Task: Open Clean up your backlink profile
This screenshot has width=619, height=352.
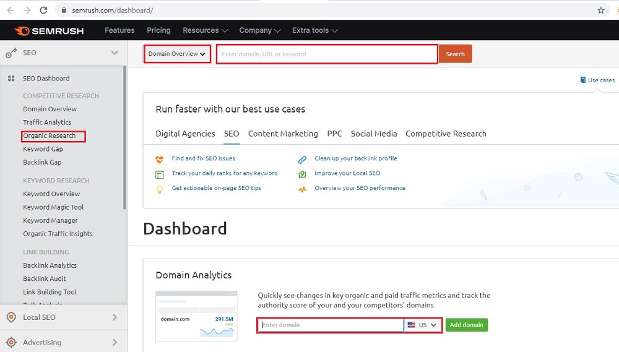Action: [356, 158]
